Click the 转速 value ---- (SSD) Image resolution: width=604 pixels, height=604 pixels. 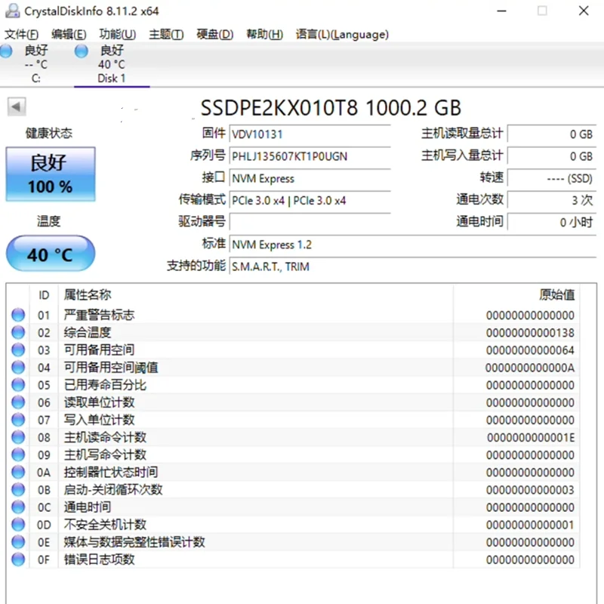(552, 178)
